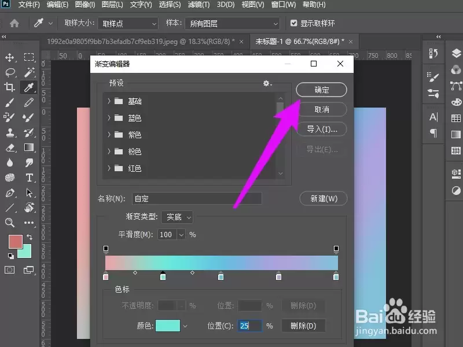Expand the 基础 preset folder

(x=109, y=101)
